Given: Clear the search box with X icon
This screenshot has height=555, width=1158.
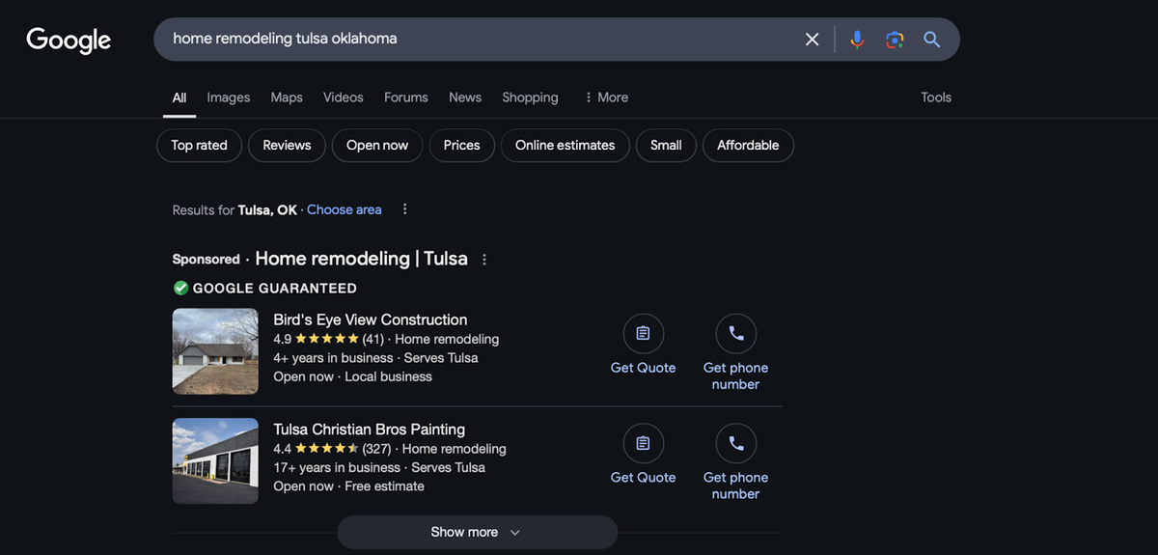Looking at the screenshot, I should tap(812, 40).
